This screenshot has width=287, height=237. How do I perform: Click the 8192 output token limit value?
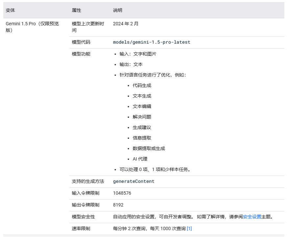coord(118,205)
